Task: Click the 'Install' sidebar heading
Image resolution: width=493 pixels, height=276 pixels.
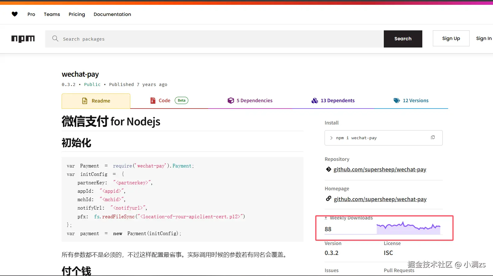Action: (x=331, y=123)
